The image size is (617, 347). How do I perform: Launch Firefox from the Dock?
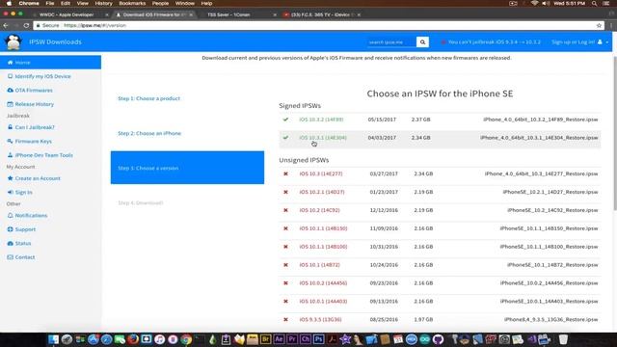(133, 339)
